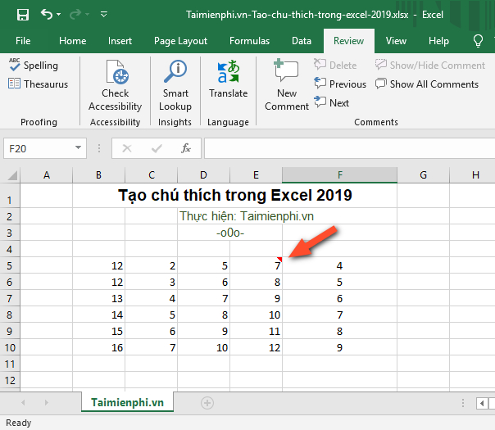The image size is (495, 430).
Task: Select cell D8 containing 8
Action: pos(203,315)
